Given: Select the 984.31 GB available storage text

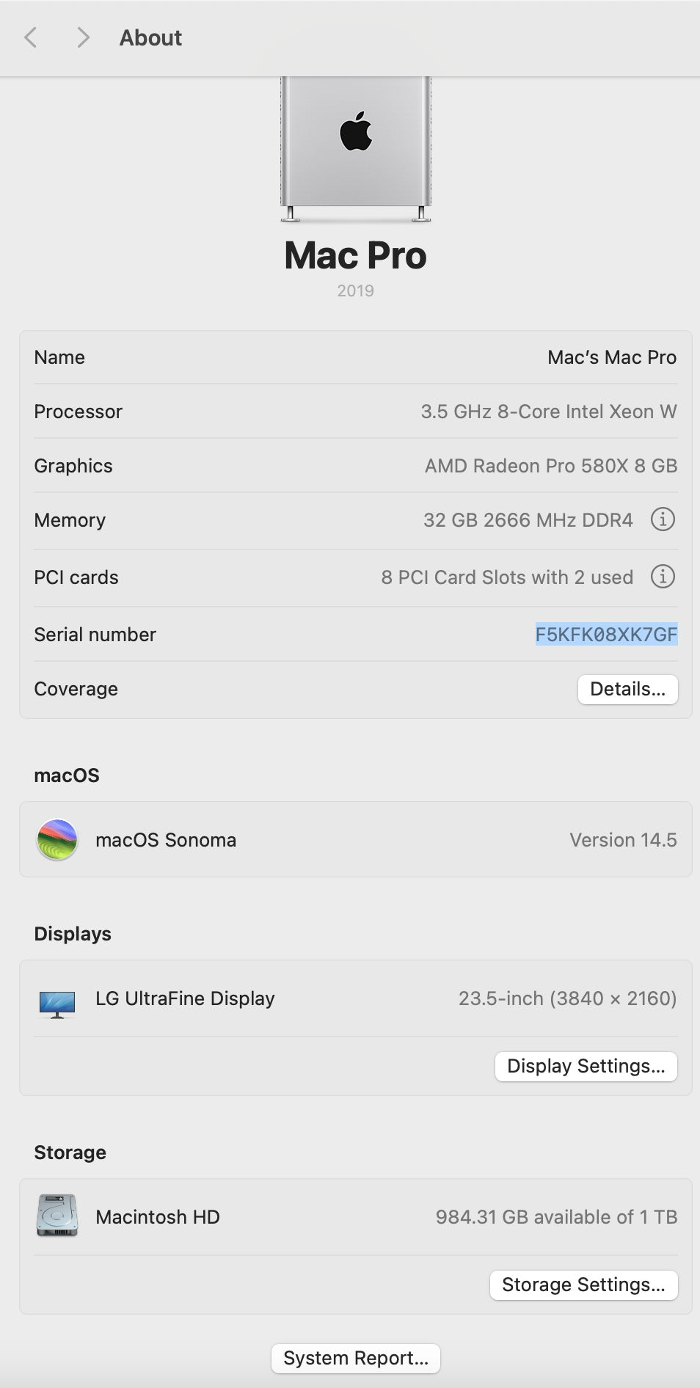Looking at the screenshot, I should coord(556,1216).
